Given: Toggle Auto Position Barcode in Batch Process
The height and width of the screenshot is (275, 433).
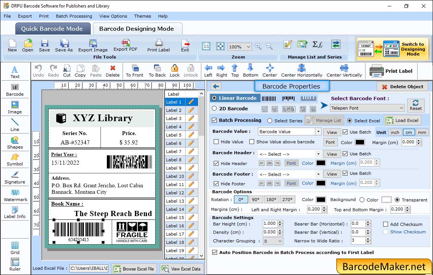Looking at the screenshot, I should pos(214,252).
